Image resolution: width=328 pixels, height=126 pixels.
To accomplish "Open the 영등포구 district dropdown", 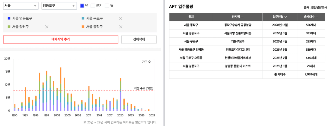I will click(59, 6).
